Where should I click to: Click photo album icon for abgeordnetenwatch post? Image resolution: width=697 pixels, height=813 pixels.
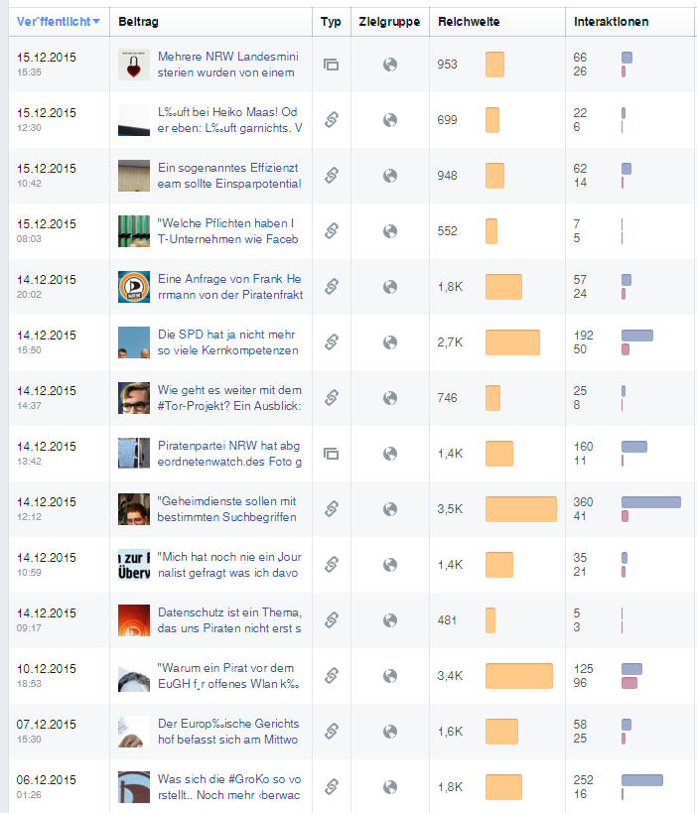point(331,454)
